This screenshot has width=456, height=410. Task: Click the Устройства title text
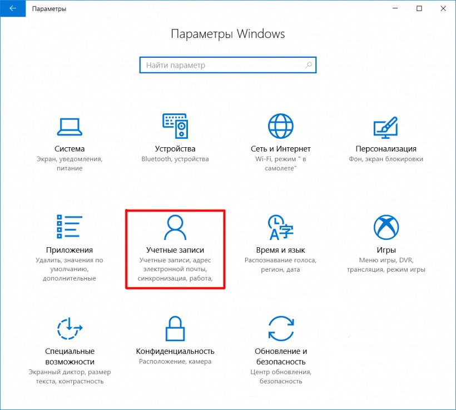(175, 149)
